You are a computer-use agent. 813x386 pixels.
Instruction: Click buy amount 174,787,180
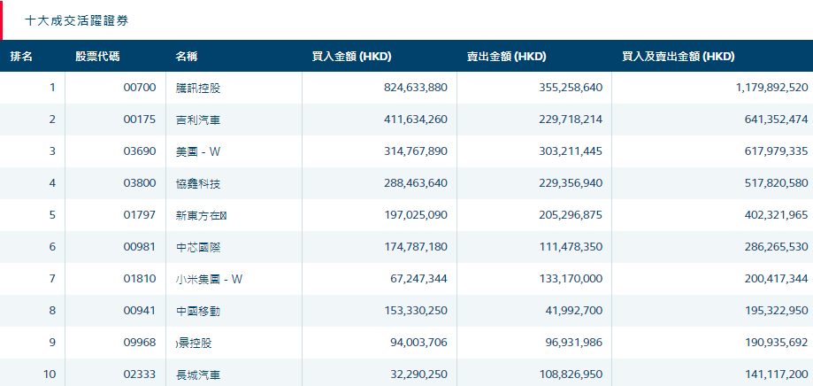[415, 247]
